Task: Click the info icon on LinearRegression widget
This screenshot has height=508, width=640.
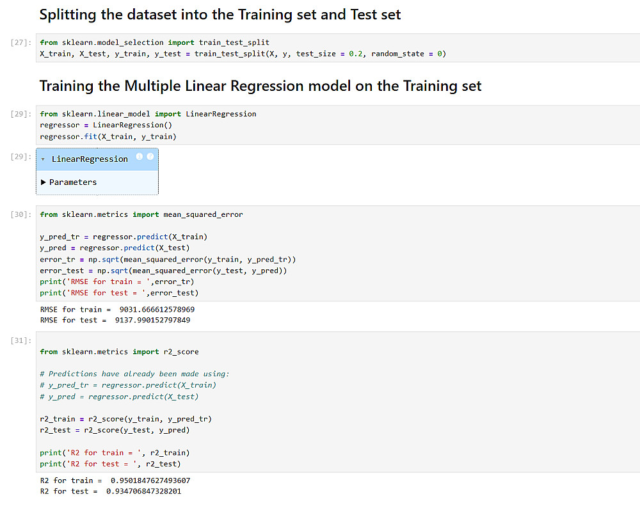Action: point(140,157)
